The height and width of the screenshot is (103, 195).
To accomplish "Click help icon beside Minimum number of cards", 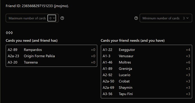I will tap(136, 18).
